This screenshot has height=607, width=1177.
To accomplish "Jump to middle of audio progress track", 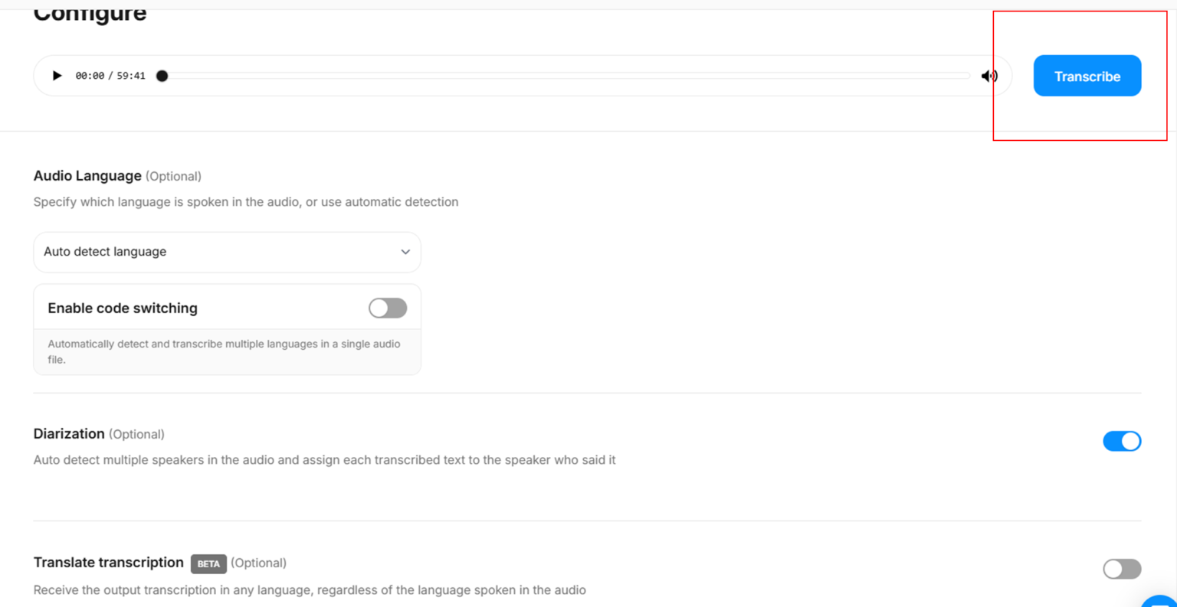I will tap(566, 76).
